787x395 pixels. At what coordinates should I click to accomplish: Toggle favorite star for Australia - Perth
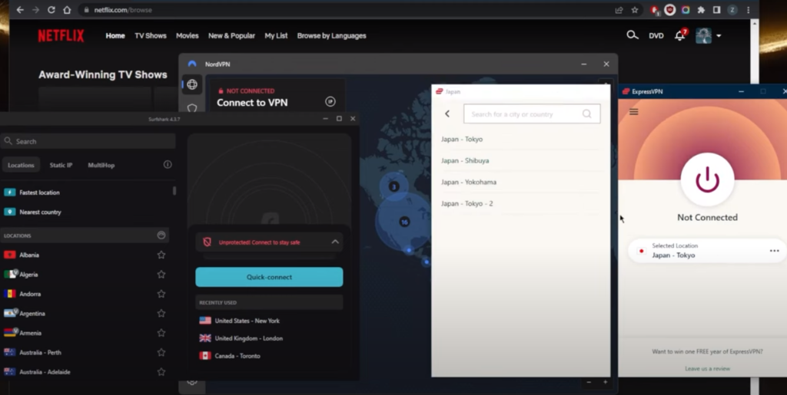[x=161, y=352]
